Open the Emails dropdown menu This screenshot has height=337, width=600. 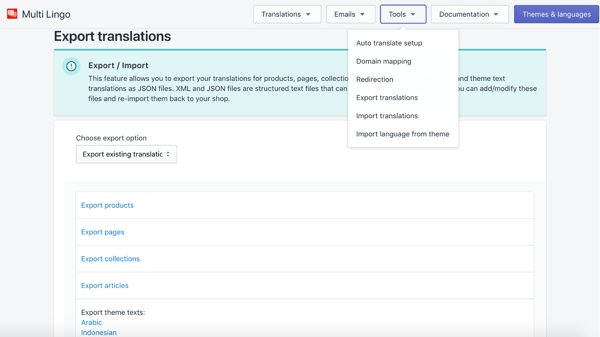click(x=350, y=14)
